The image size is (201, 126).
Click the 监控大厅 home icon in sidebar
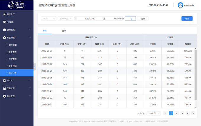pyautogui.click(x=4, y=14)
